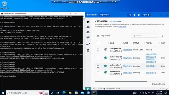Sort containers by STATUS column

tap(136, 43)
